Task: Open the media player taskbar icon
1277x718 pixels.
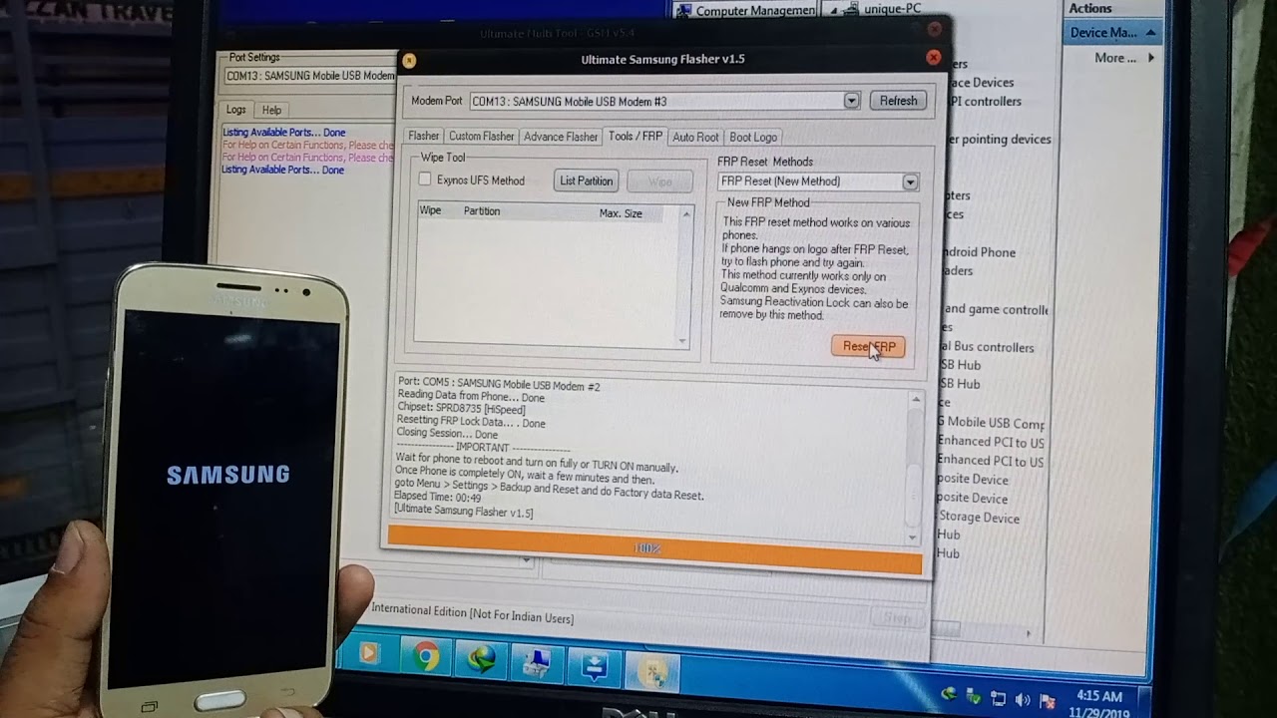Action: (368, 653)
